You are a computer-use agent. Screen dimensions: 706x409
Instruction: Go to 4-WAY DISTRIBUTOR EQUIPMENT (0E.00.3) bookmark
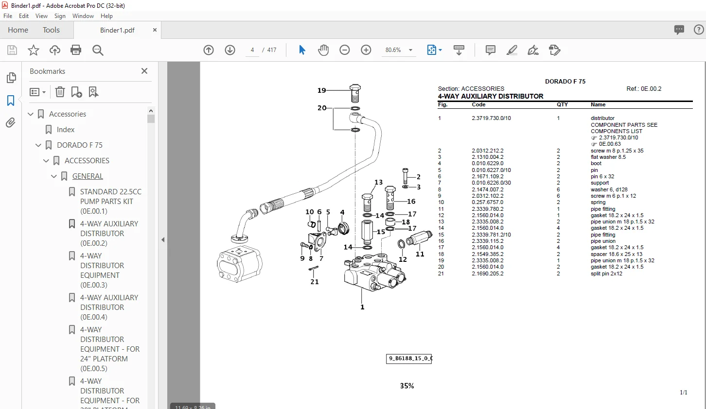pos(103,271)
